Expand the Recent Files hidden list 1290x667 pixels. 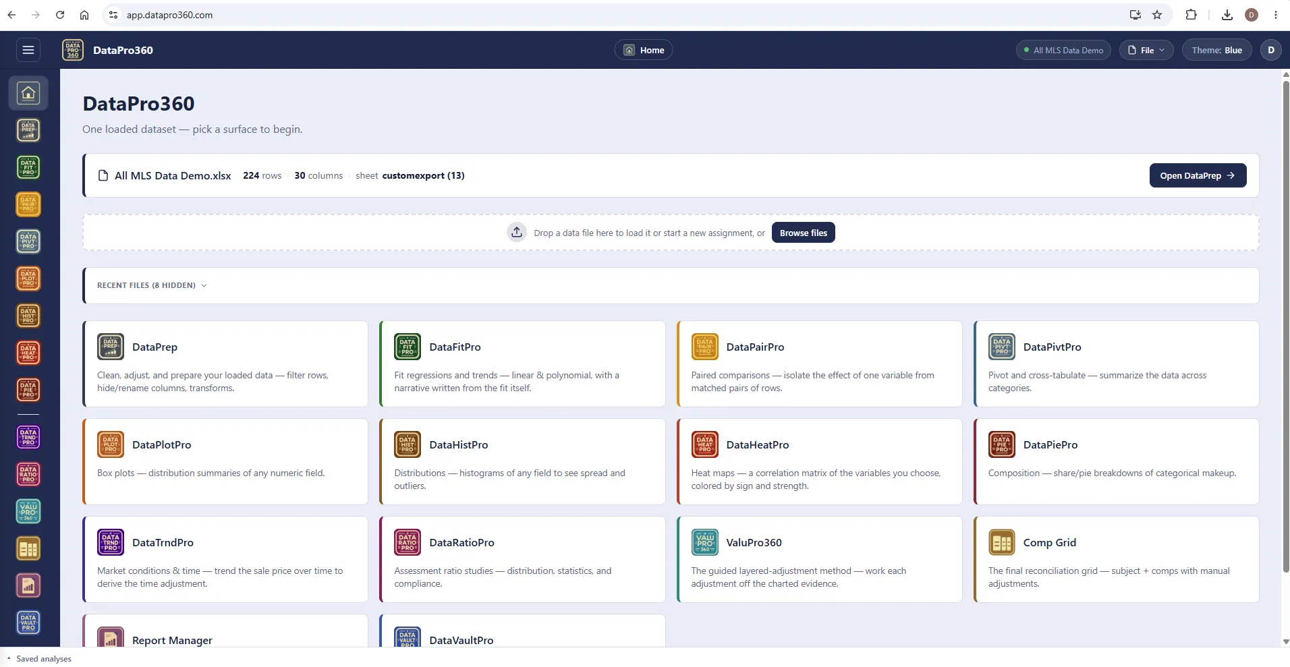tap(152, 285)
